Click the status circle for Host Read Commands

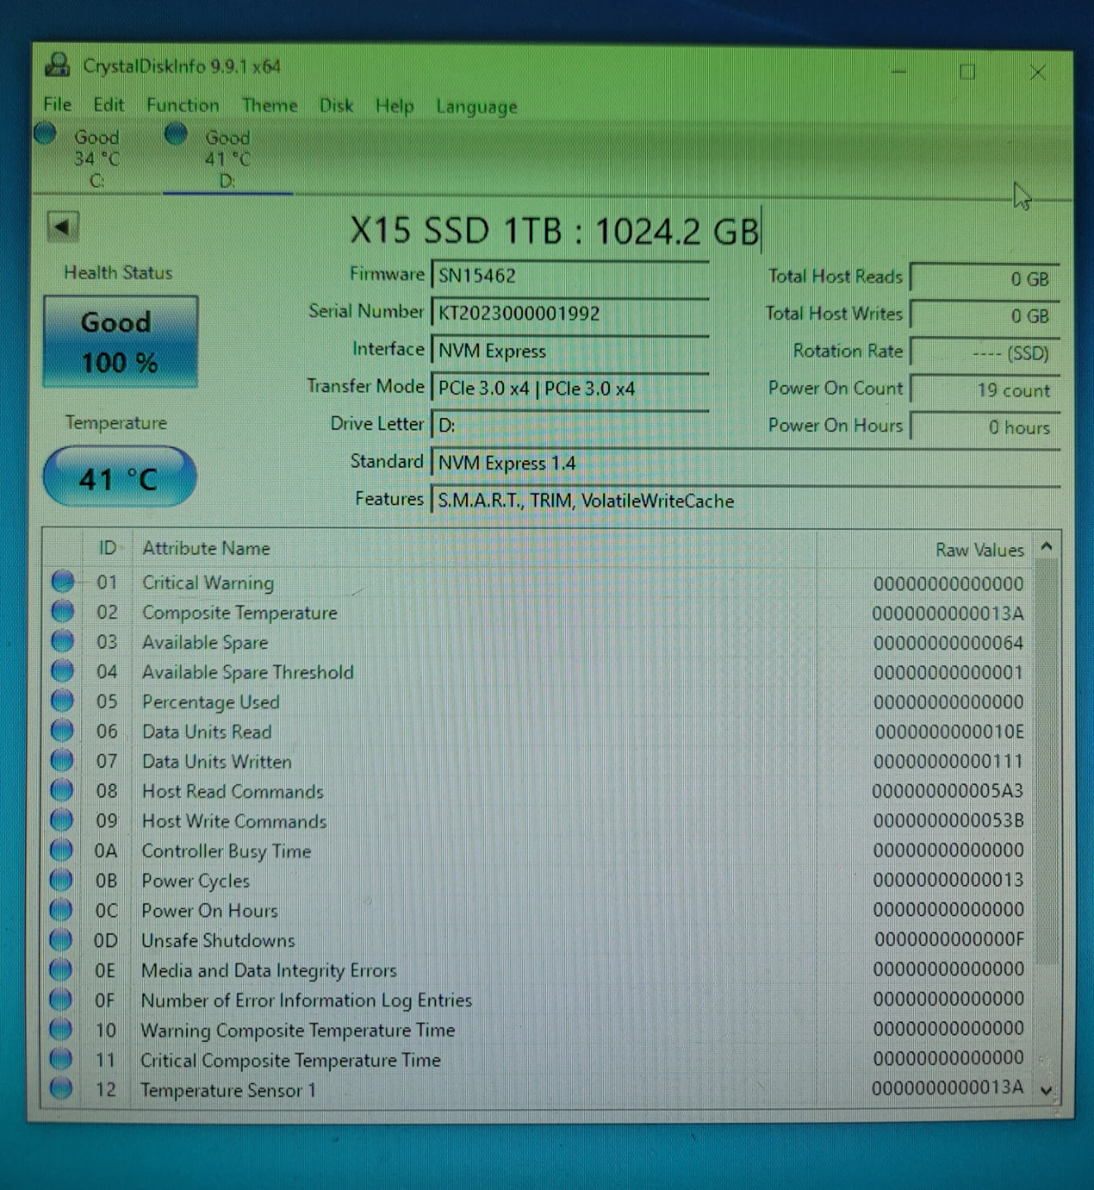point(62,790)
